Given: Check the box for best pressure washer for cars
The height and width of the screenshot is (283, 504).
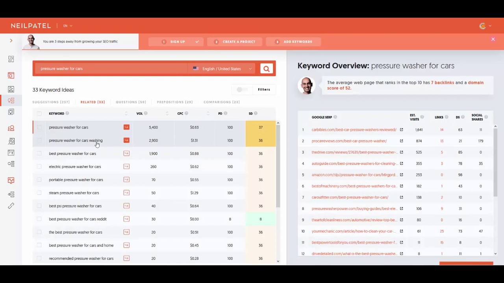Looking at the screenshot, I should (39, 154).
